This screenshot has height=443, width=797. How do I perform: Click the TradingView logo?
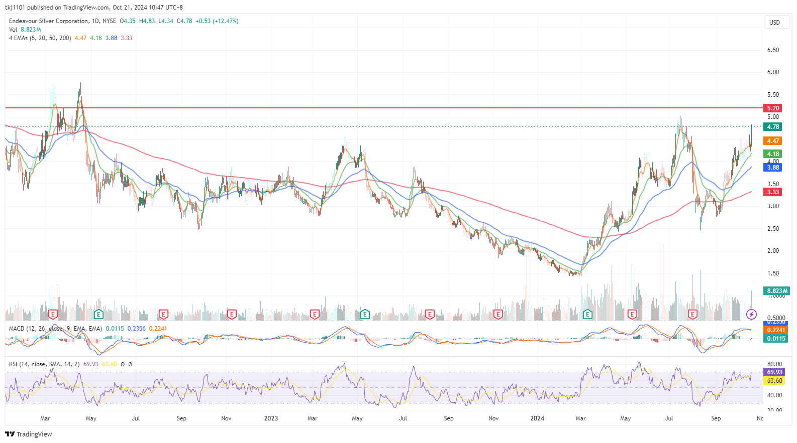[29, 434]
